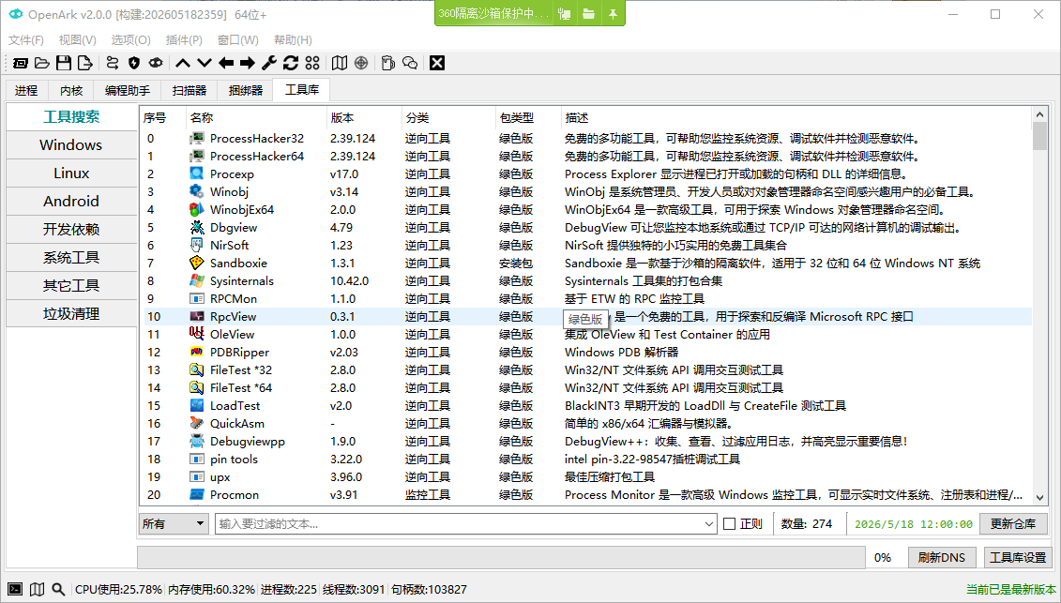Expand the filter text combo box arrow

[709, 524]
